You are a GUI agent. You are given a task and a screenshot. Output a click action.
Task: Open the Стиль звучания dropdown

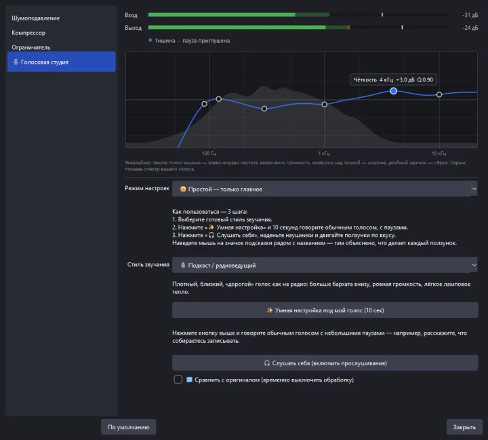pos(325,265)
